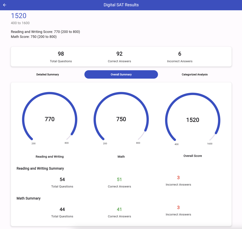This screenshot has width=242, height=229.
Task: Click the Math Summary heading
Action: (29, 198)
